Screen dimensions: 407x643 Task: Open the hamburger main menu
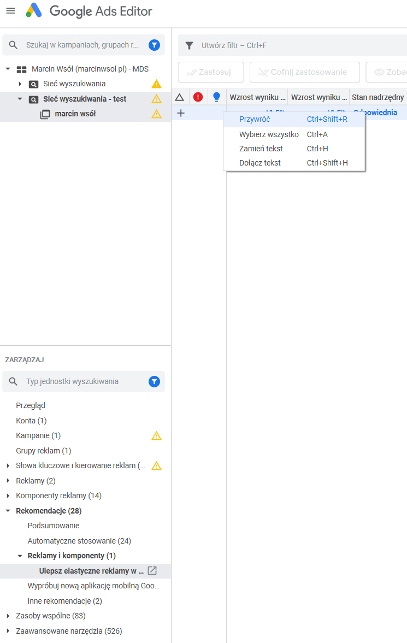pyautogui.click(x=11, y=11)
